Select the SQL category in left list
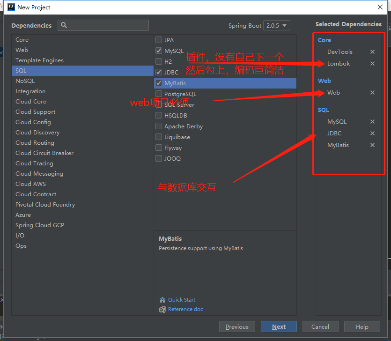The image size is (391, 341). 82,71
